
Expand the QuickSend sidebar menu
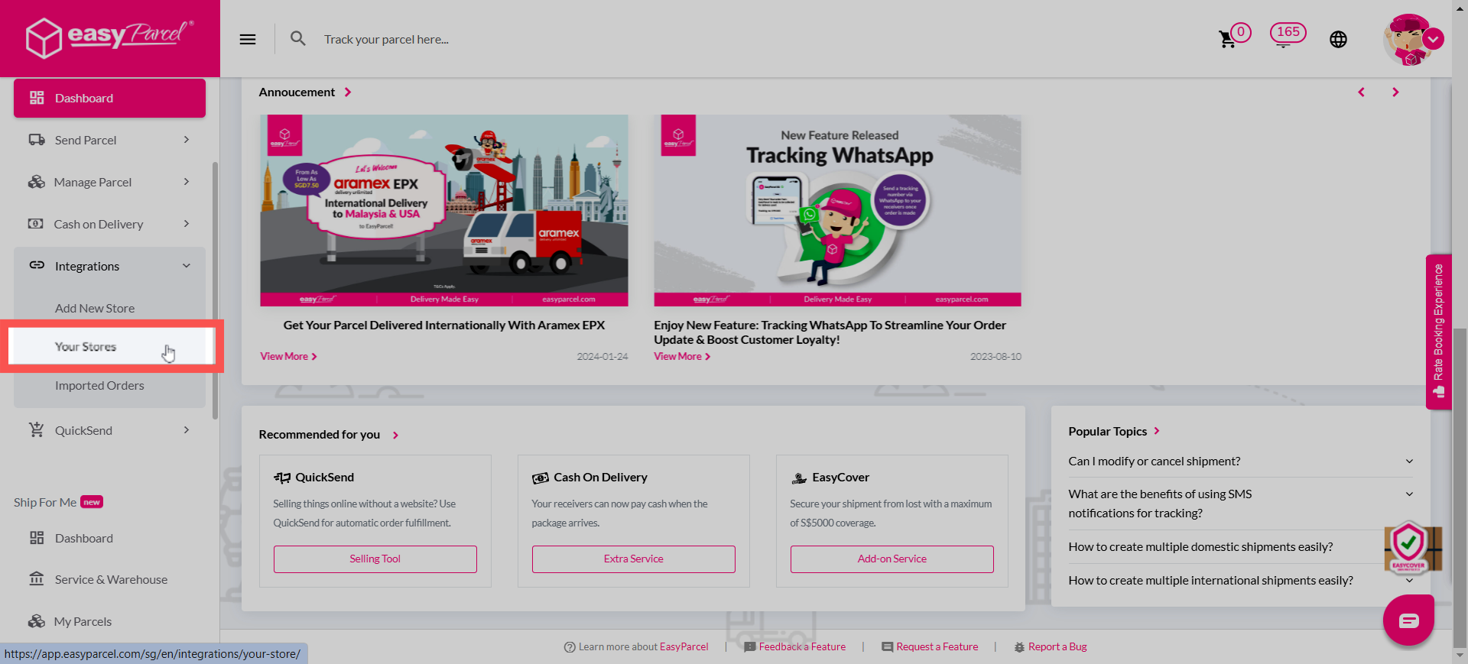click(x=109, y=430)
